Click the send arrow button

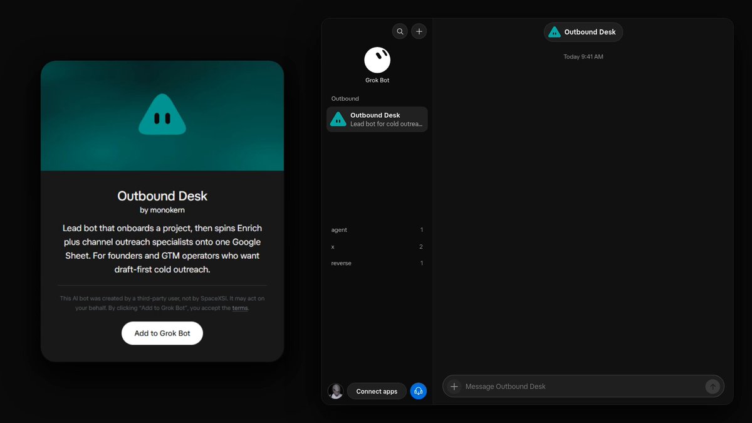coord(713,387)
